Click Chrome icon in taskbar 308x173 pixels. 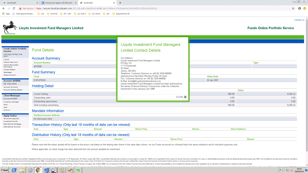(38, 170)
